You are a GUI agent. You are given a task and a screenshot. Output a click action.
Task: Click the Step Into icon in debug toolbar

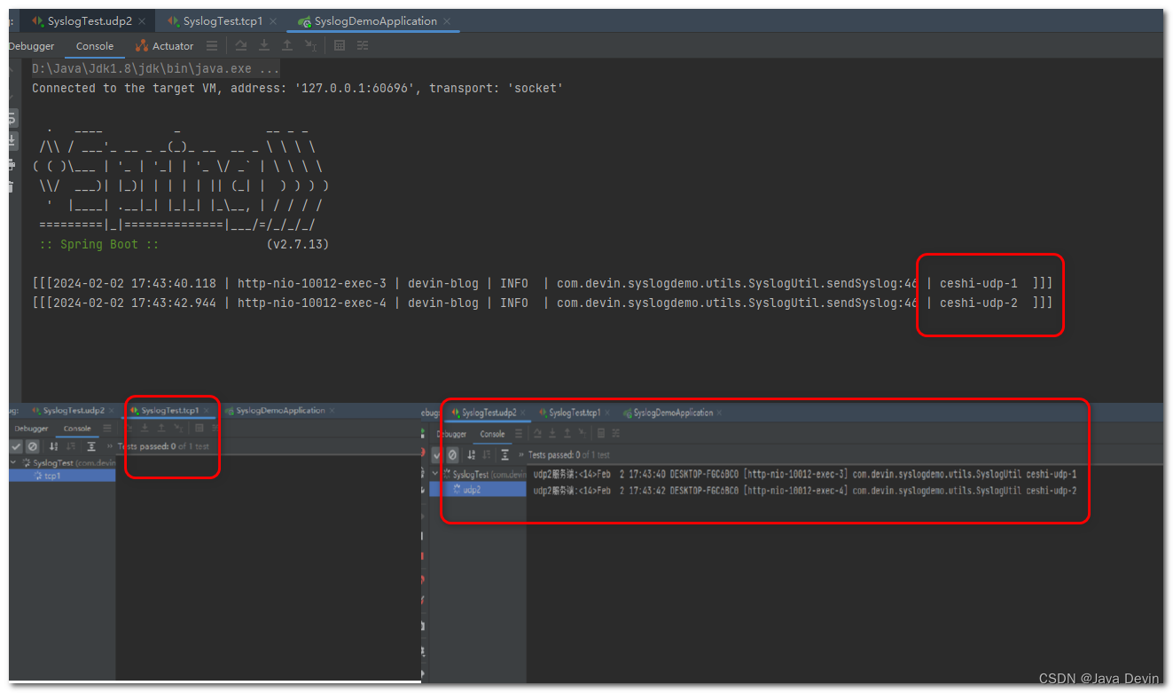pyautogui.click(x=264, y=46)
